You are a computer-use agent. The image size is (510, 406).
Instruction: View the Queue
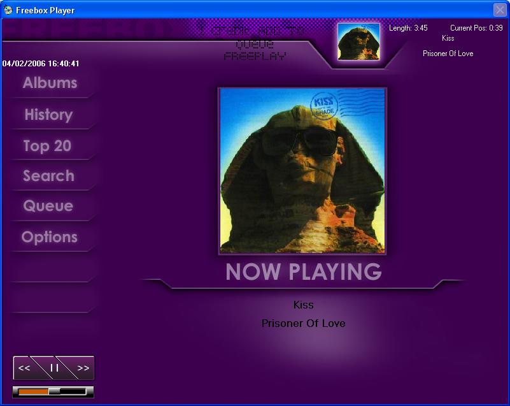(x=48, y=206)
